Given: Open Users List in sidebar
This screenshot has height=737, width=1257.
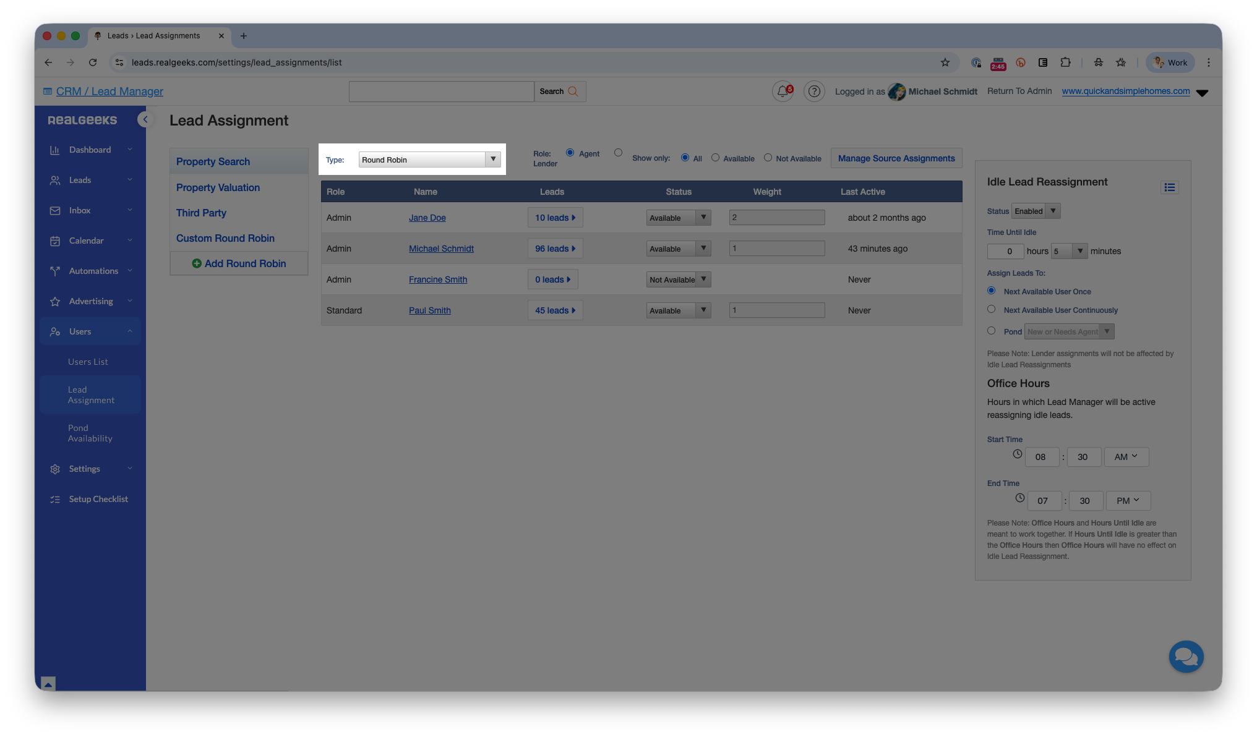Looking at the screenshot, I should pyautogui.click(x=88, y=362).
